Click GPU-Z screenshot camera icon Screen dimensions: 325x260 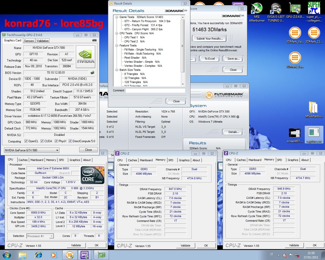coord(94,40)
